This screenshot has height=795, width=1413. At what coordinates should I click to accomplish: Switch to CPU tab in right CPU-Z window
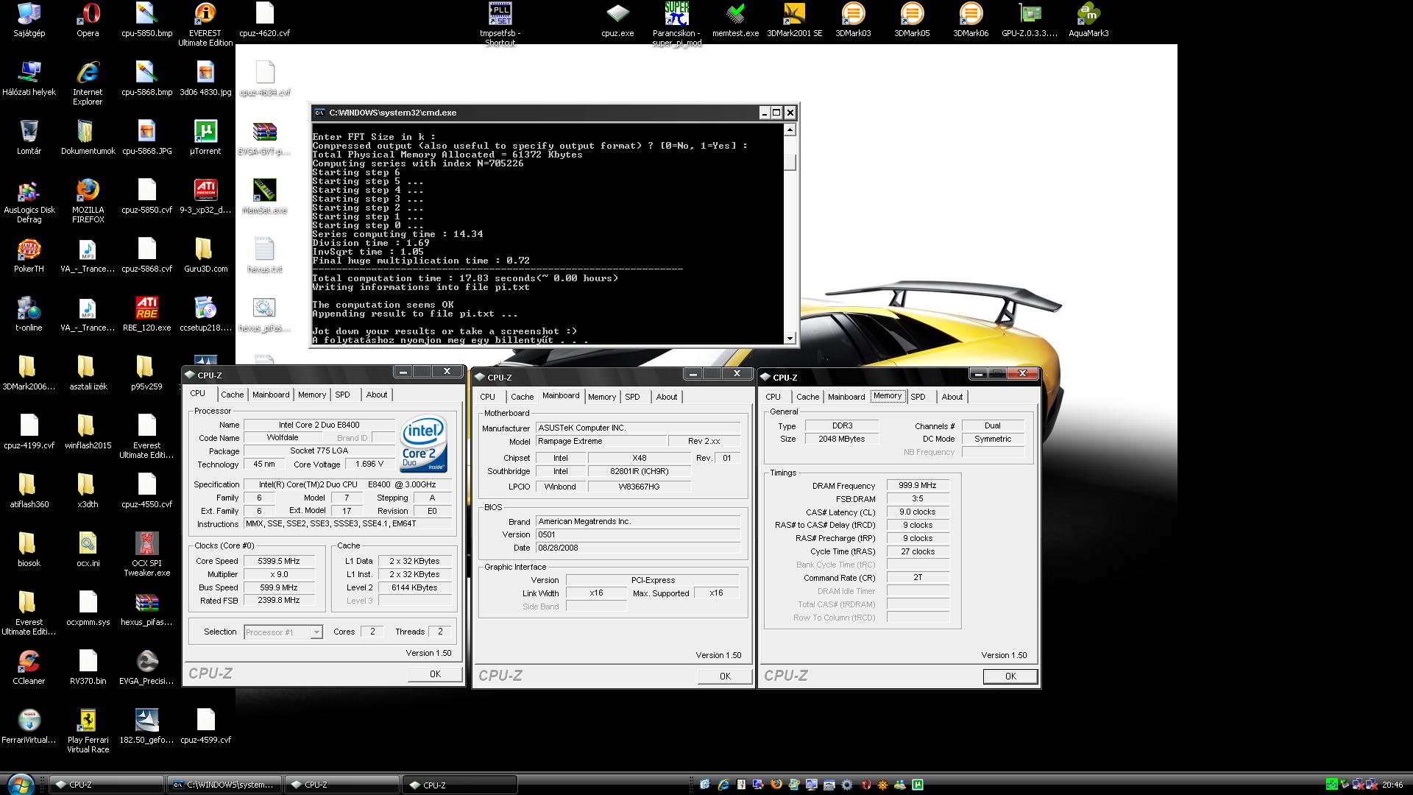coord(773,397)
